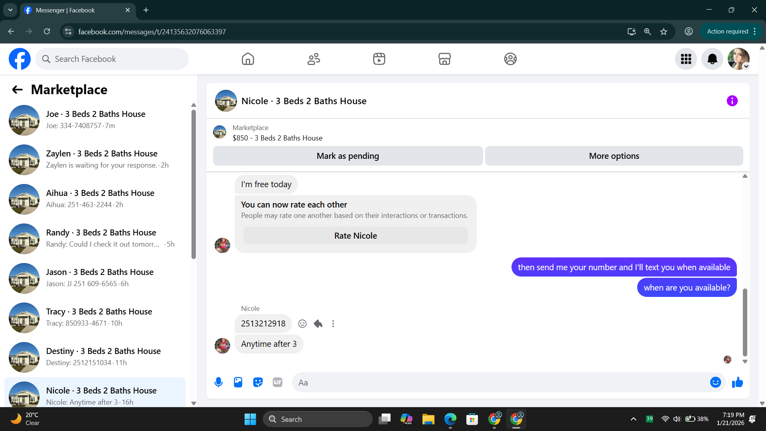Open the Marketplace tab in navbar

[444, 59]
